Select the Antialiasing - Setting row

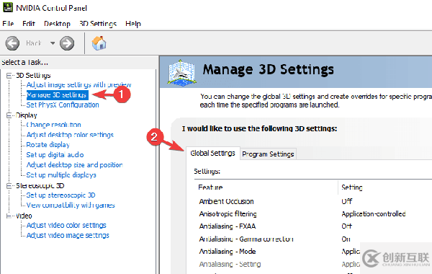(230, 264)
